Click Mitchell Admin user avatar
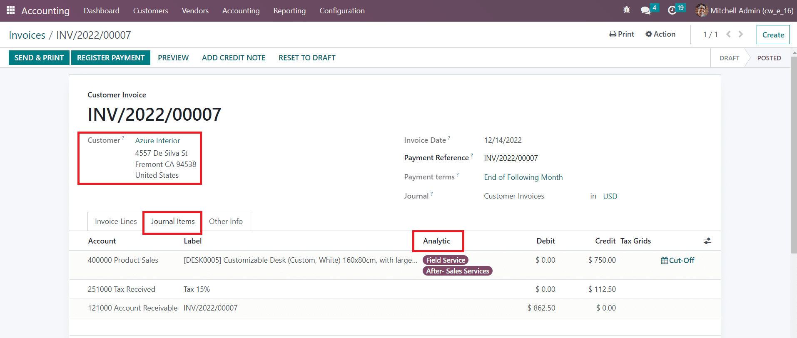797x338 pixels. (x=701, y=10)
